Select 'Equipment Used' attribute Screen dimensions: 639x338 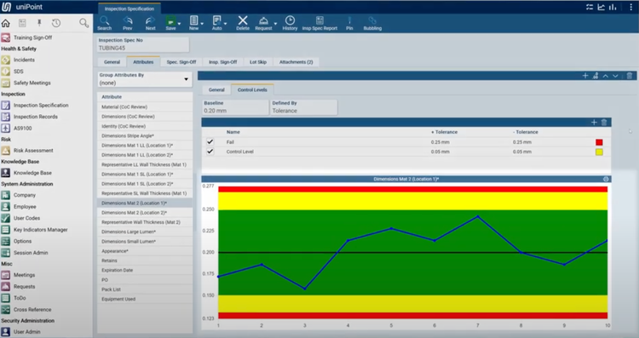145,299
